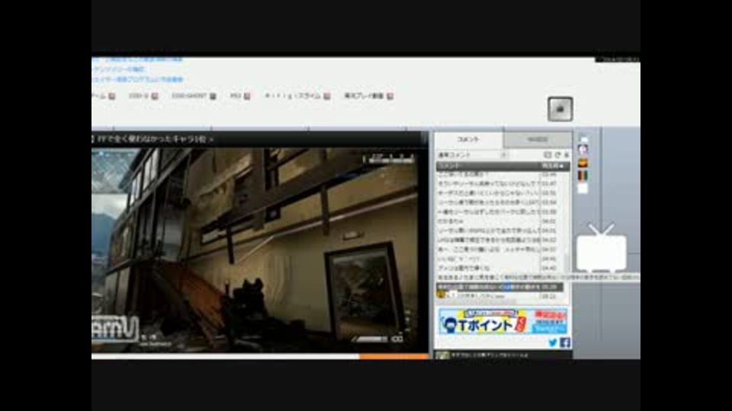The image size is (732, 411).
Task: Click the orange icon in the right sidebar
Action: 583,163
